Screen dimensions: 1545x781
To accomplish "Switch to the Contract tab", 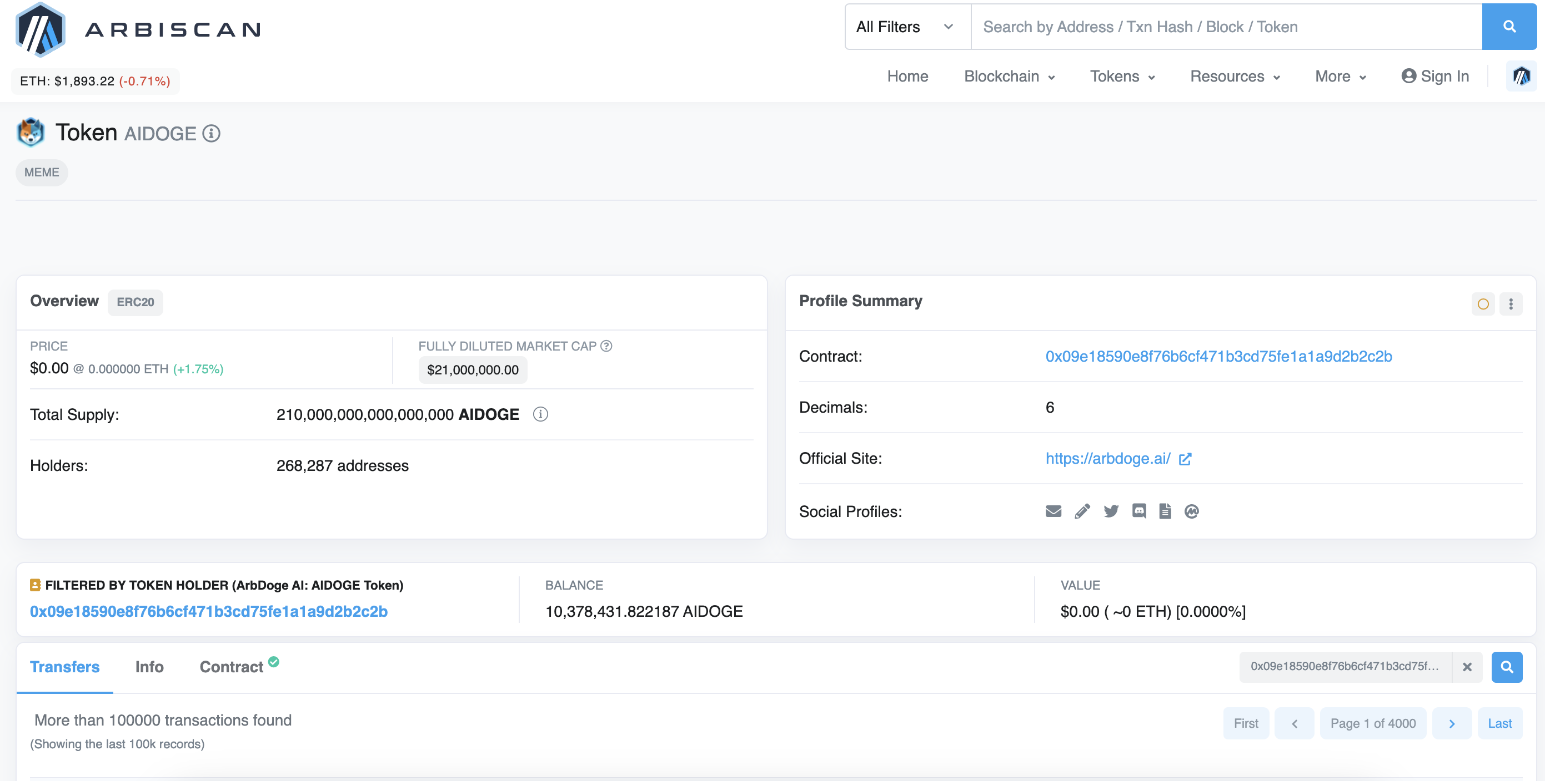I will click(x=232, y=667).
